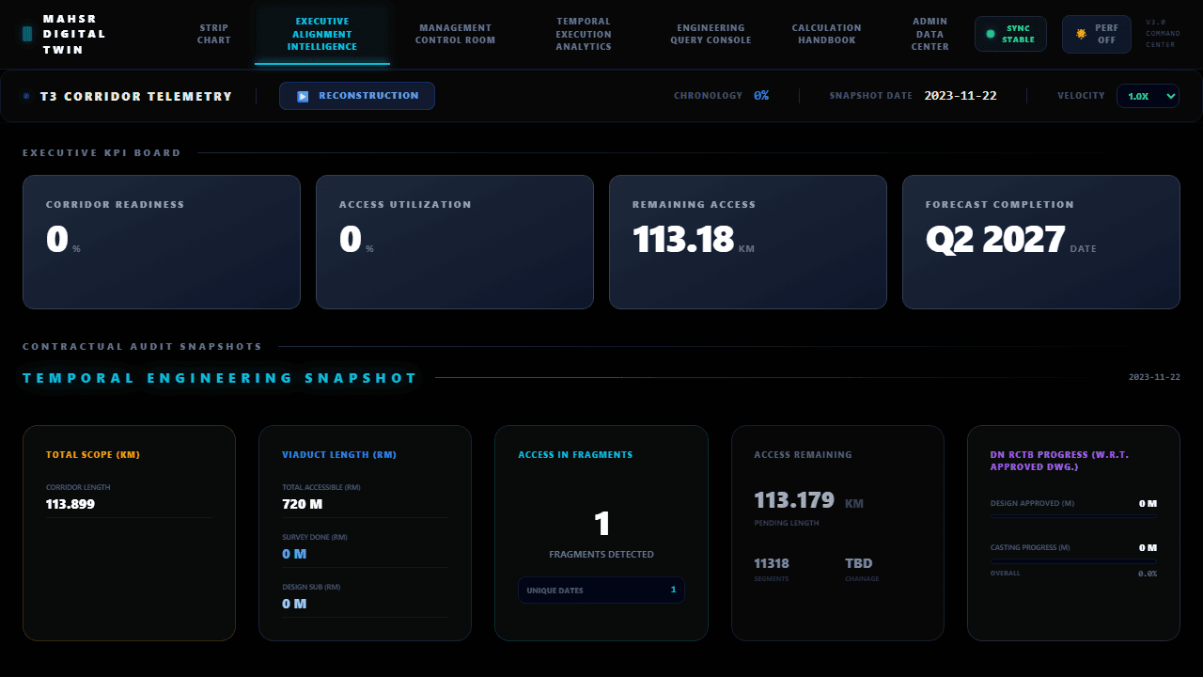The image size is (1203, 677).
Task: Toggle the Perf Off switch
Action: (1097, 34)
